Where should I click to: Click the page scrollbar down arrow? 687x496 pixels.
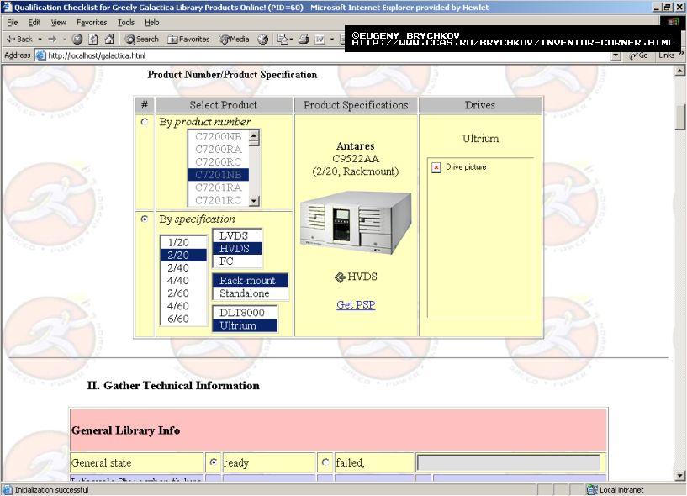679,475
